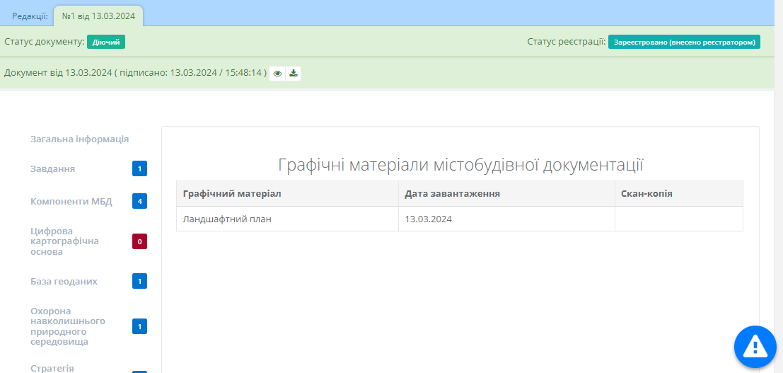Switch to the №1 від 13.03.2024 tab

(98, 16)
